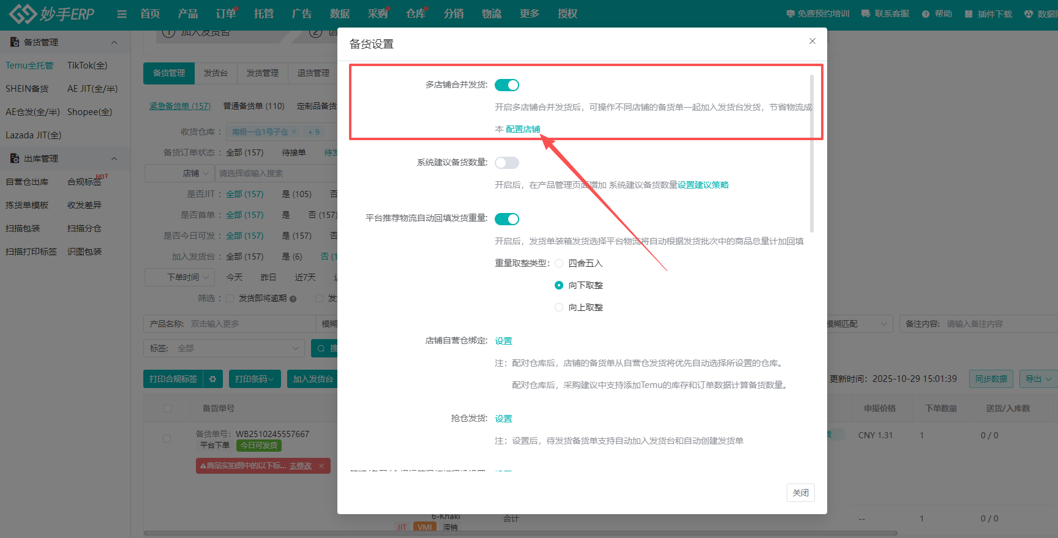Image resolution: width=1058 pixels, height=538 pixels.
Task: Click 设置 link for 店铺自营仓绑定
Action: click(x=503, y=341)
